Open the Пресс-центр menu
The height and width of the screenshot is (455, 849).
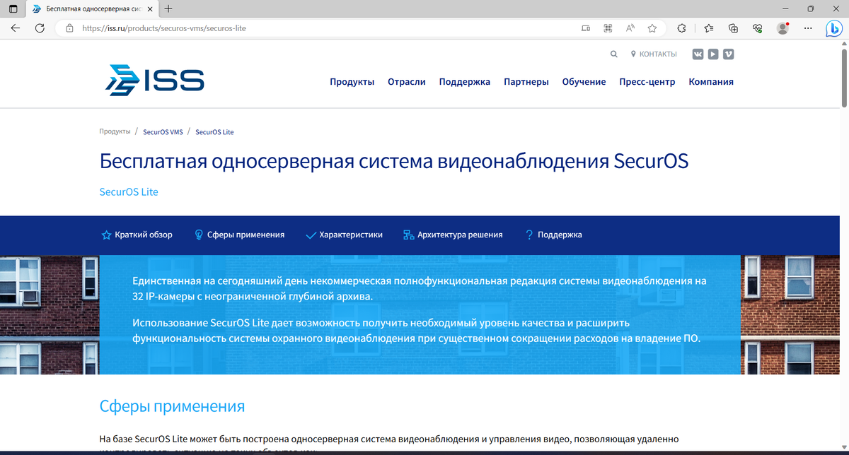[x=647, y=81]
